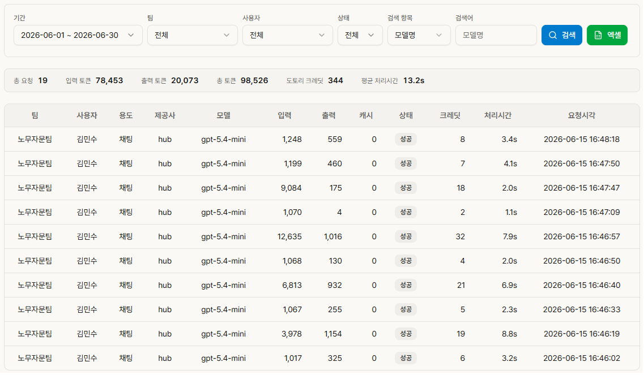Open the 팀 filter dropdown

(x=192, y=35)
